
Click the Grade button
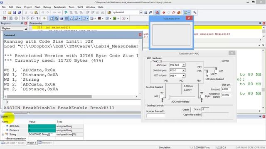click(x=185, y=110)
